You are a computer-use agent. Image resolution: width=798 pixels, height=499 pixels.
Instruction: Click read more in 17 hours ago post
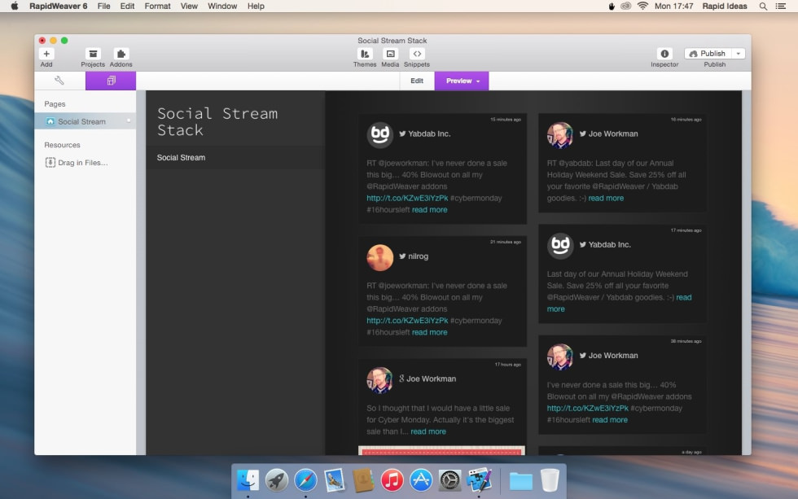point(428,431)
